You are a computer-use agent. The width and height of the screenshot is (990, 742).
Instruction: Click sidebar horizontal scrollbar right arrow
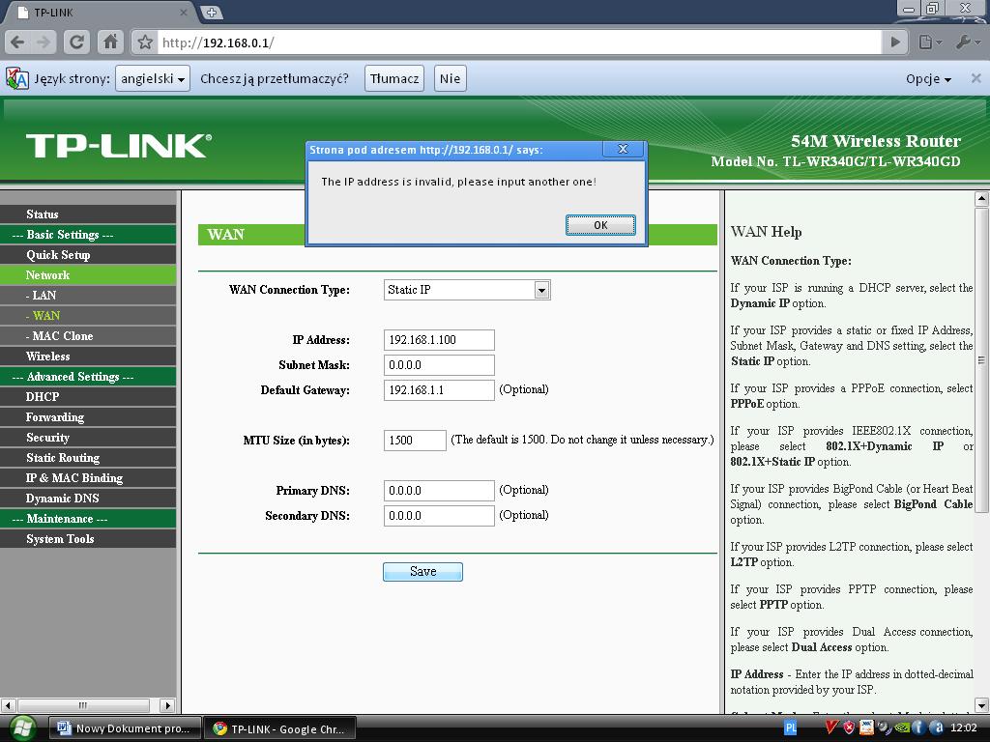pos(167,705)
